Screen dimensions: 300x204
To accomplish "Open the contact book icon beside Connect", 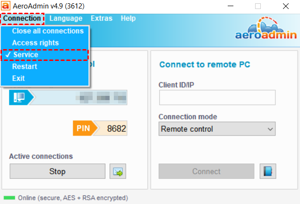I will (267, 171).
